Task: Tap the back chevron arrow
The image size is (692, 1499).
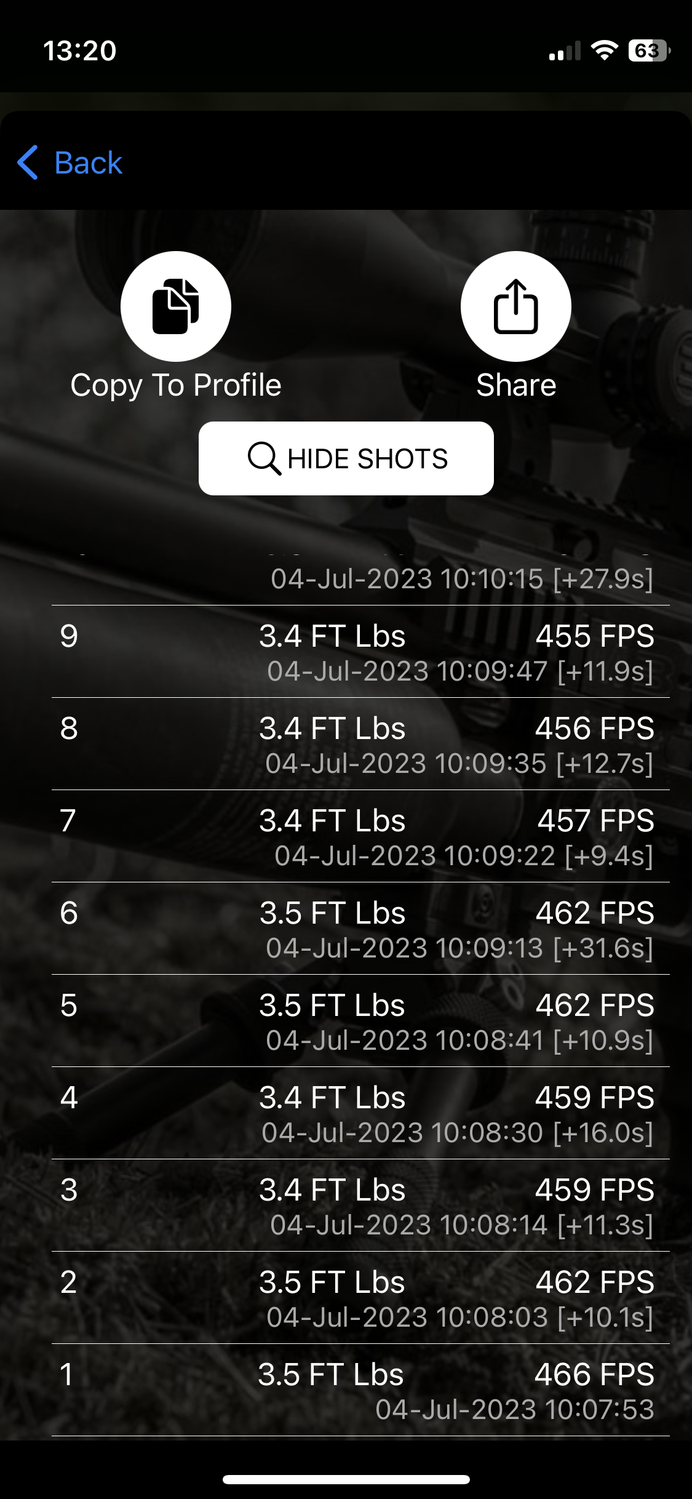Action: tap(28, 162)
